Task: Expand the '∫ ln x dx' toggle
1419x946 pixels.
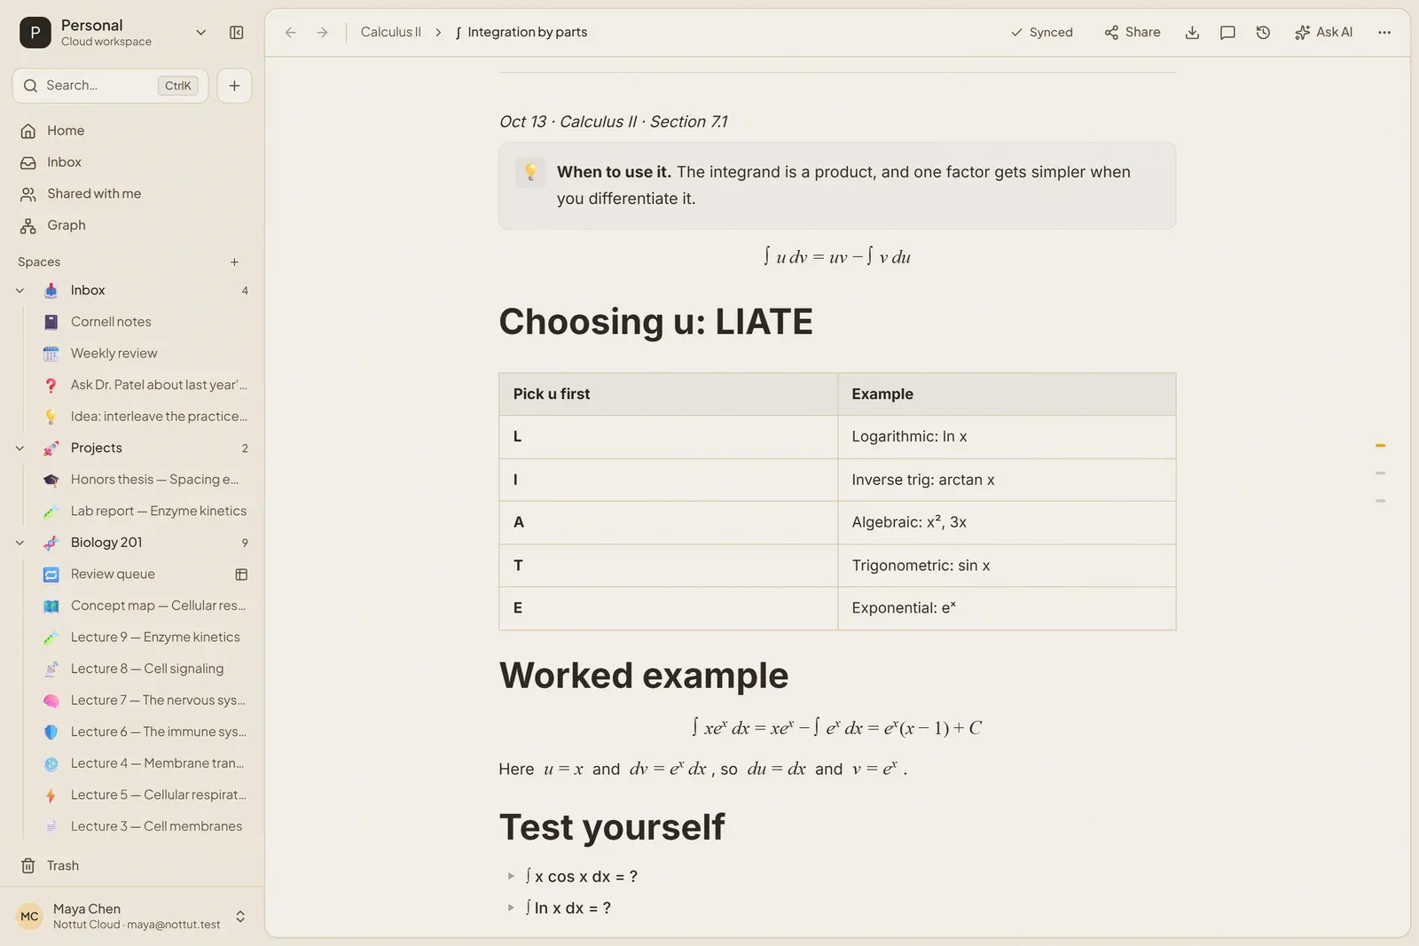Action: 511,908
